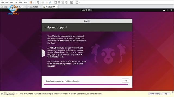Open the power options dropdown arrow
The image size is (174, 97).
click(x=33, y=2)
